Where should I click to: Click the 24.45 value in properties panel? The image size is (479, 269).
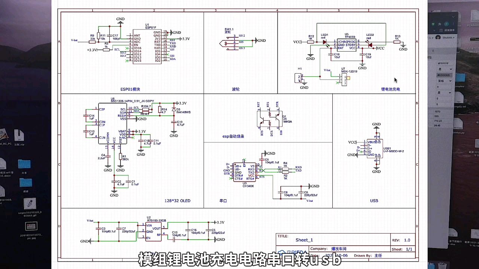click(x=437, y=126)
